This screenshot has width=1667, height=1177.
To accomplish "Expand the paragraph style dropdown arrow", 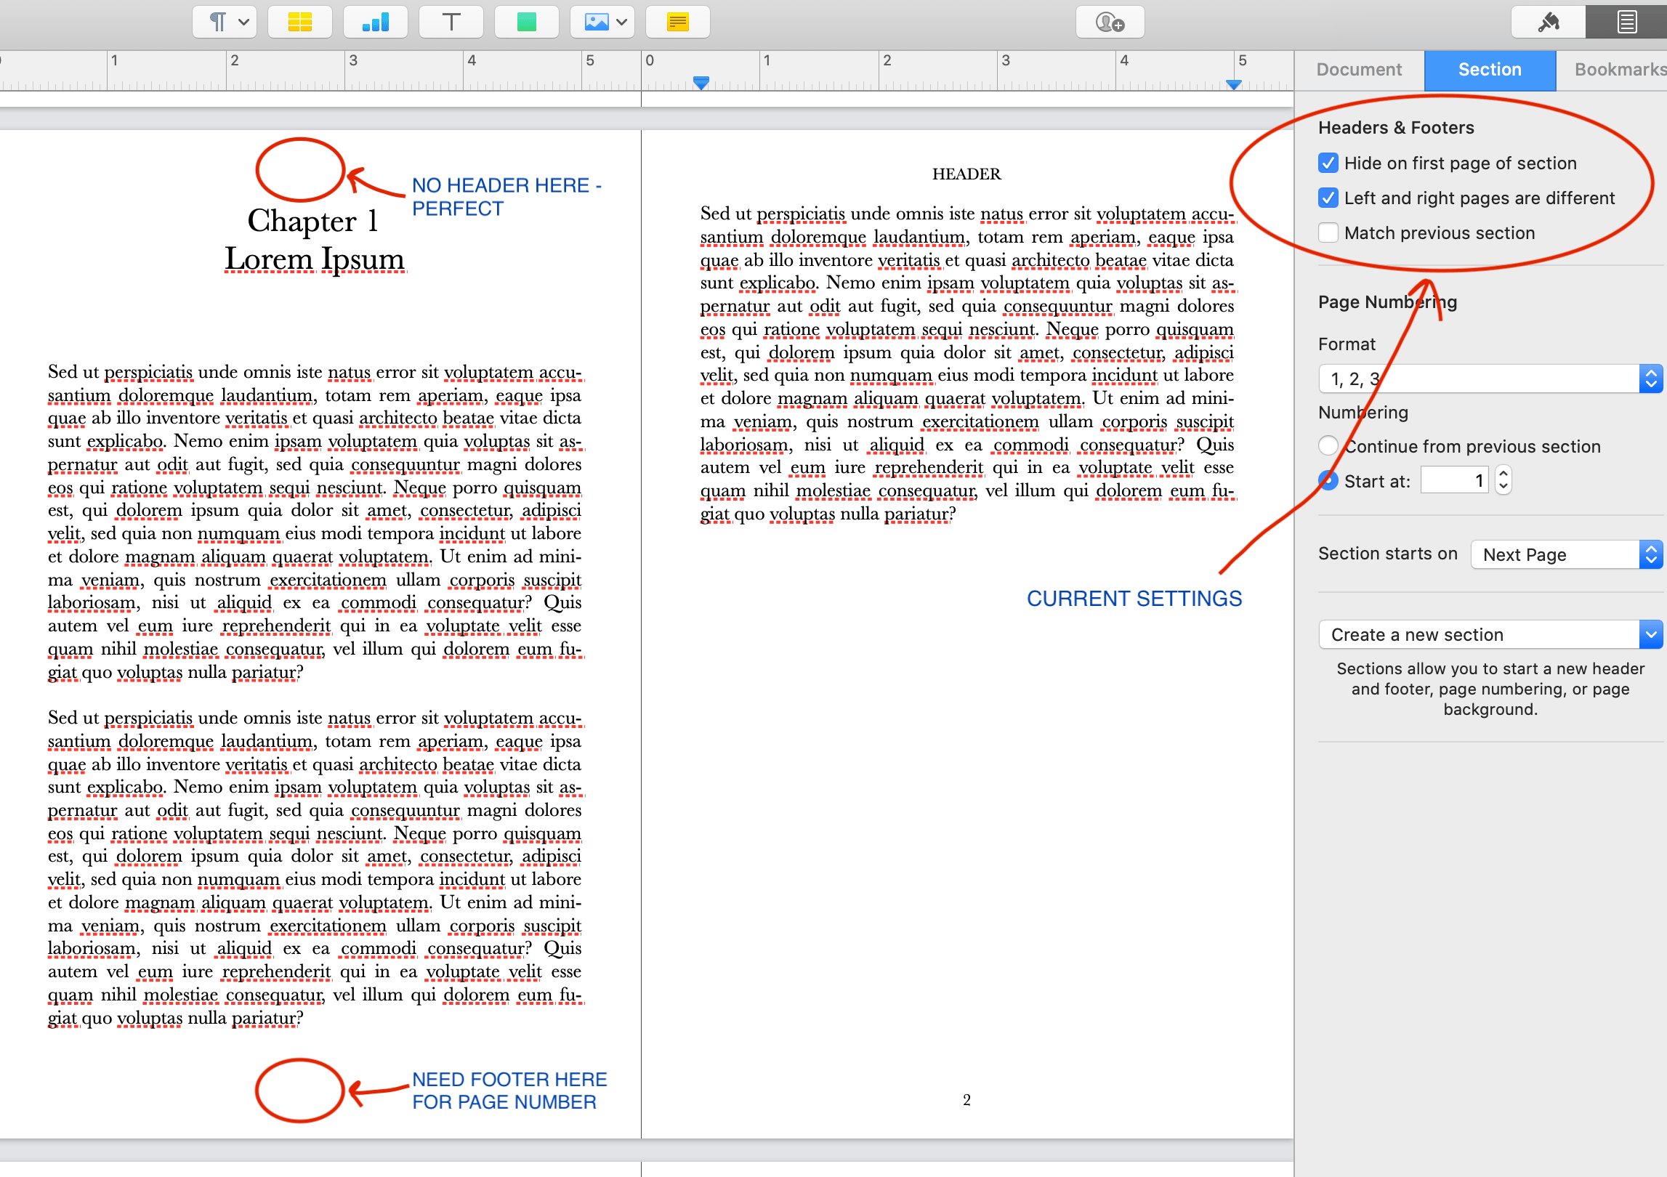I will pyautogui.click(x=243, y=21).
